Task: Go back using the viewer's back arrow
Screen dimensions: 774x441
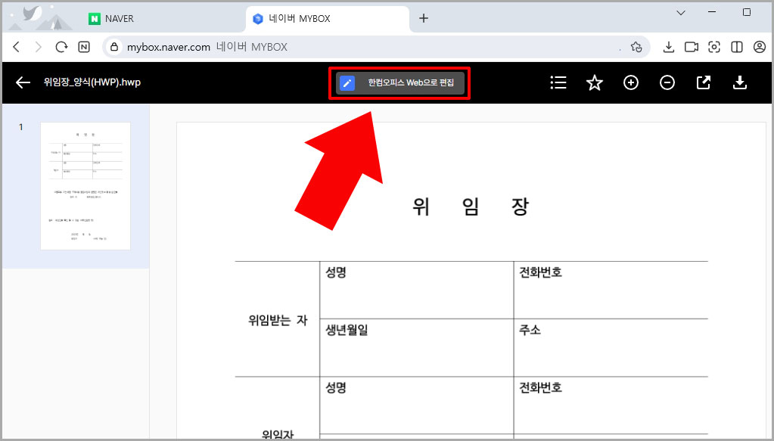Action: (22, 82)
